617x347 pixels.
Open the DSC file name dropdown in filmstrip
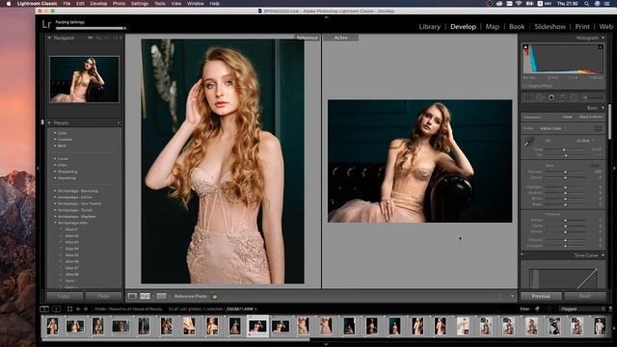point(241,309)
